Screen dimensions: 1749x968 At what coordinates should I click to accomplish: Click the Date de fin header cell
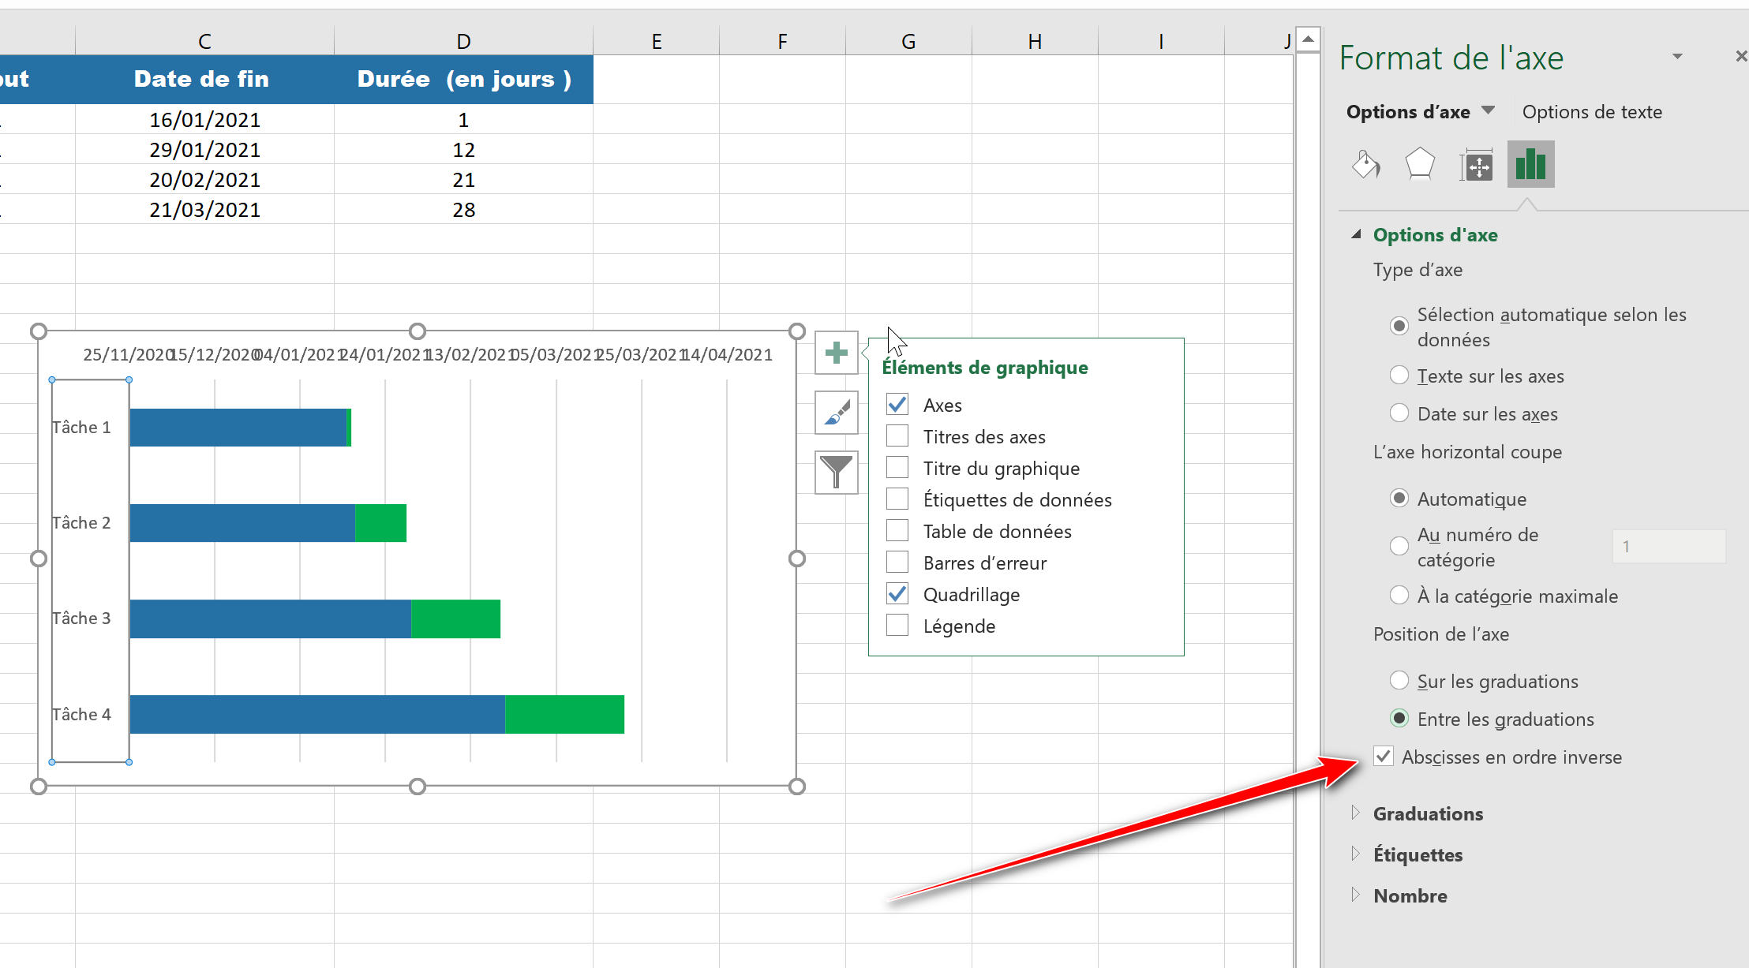tap(204, 79)
